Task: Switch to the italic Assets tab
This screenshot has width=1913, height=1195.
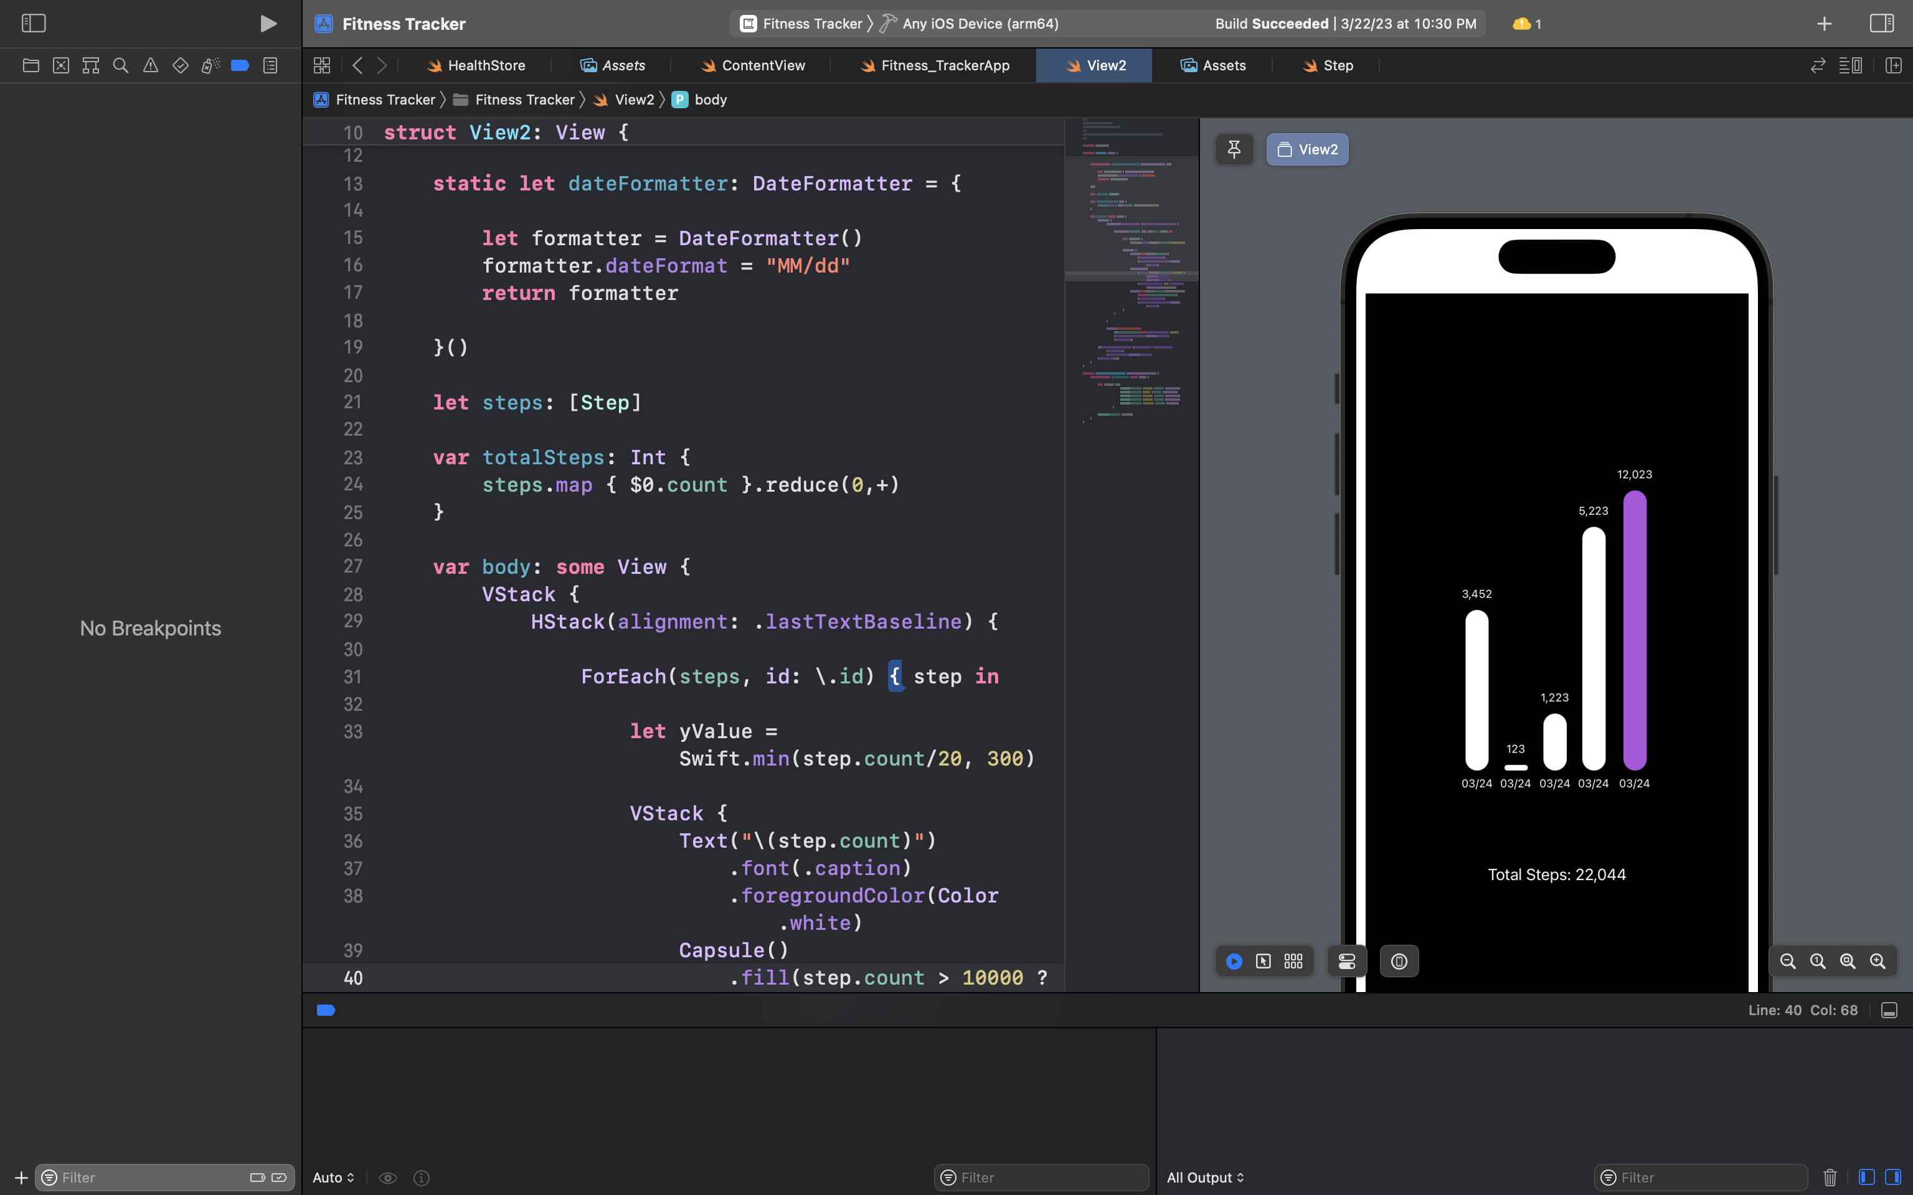Action: [613, 65]
